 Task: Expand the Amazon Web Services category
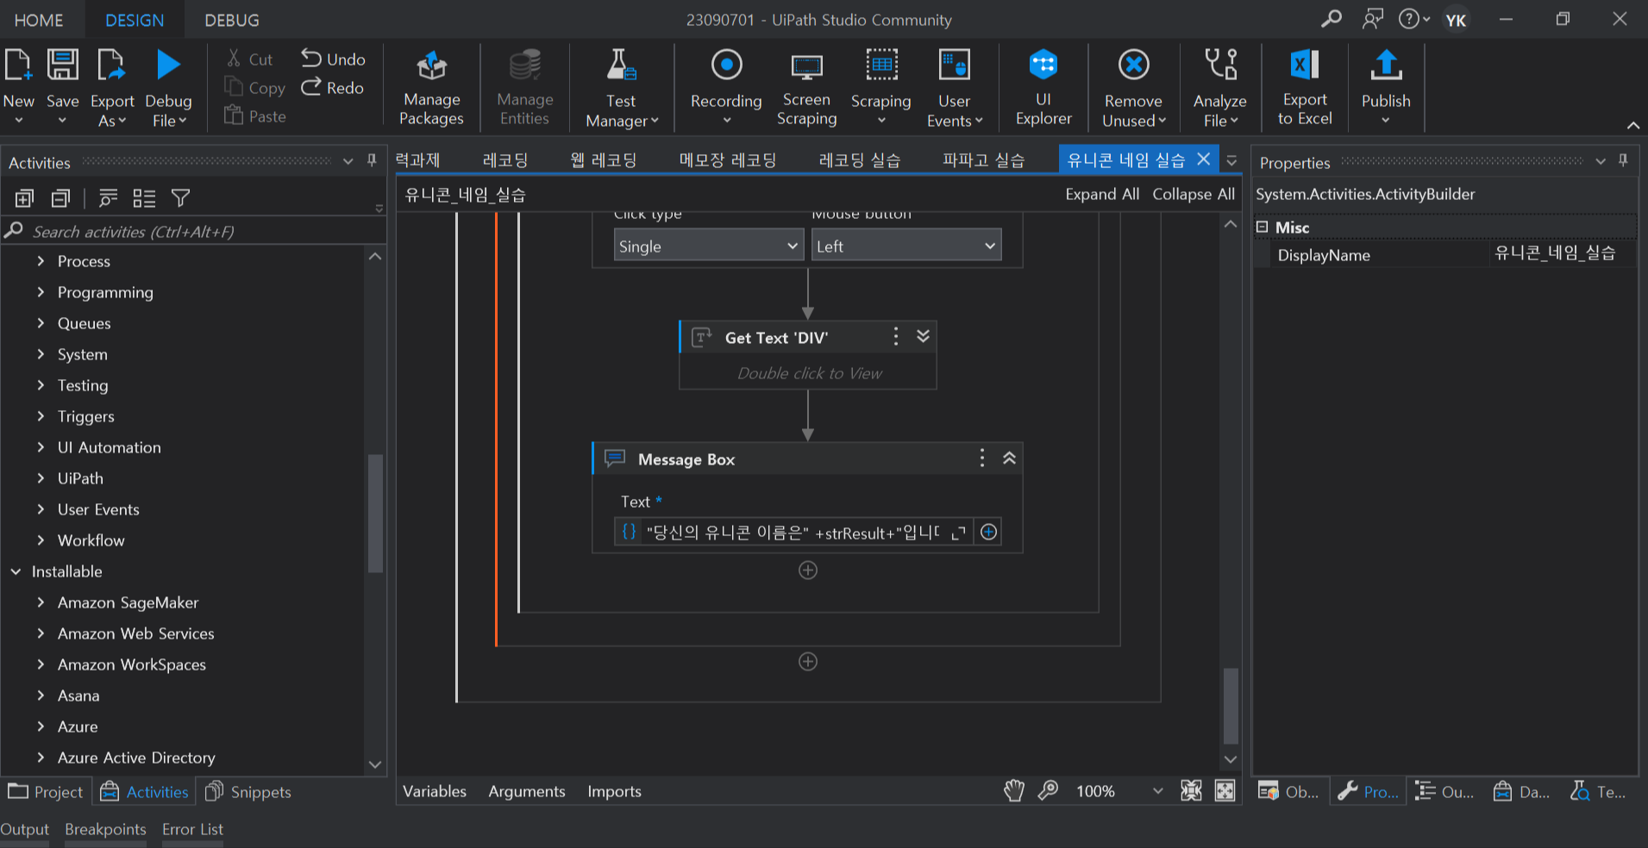point(41,633)
